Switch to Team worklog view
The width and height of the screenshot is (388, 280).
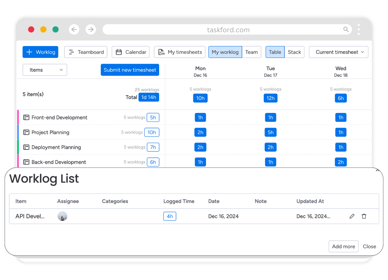(252, 52)
